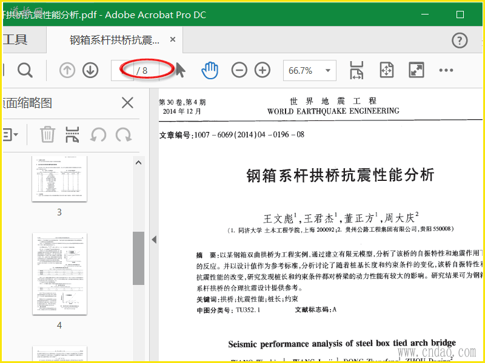Open the help question mark
The image size is (485, 363).
[x=460, y=41]
